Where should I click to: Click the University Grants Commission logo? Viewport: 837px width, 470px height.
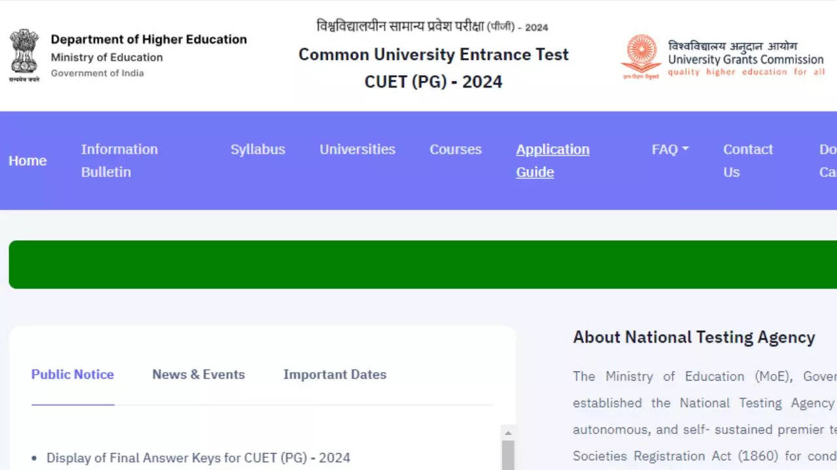(641, 57)
